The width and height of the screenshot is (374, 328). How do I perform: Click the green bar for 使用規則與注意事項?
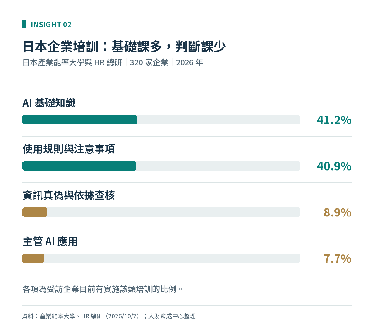point(79,166)
